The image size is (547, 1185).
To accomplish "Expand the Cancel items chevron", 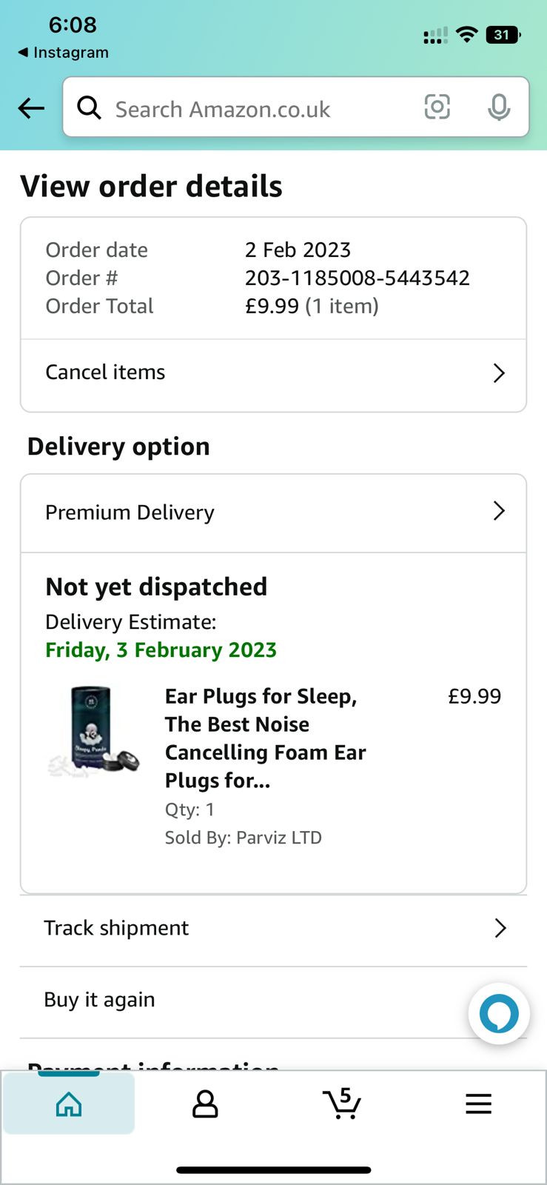I will (x=499, y=373).
